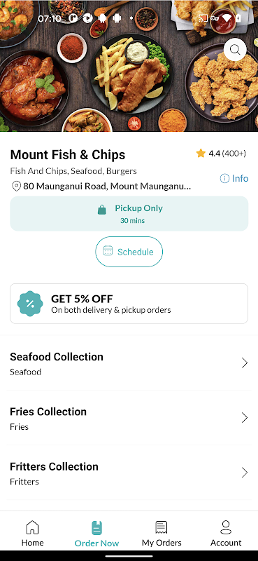This screenshot has height=561, width=258.
Task: Tap the percent discount badge icon
Action: coord(30,304)
